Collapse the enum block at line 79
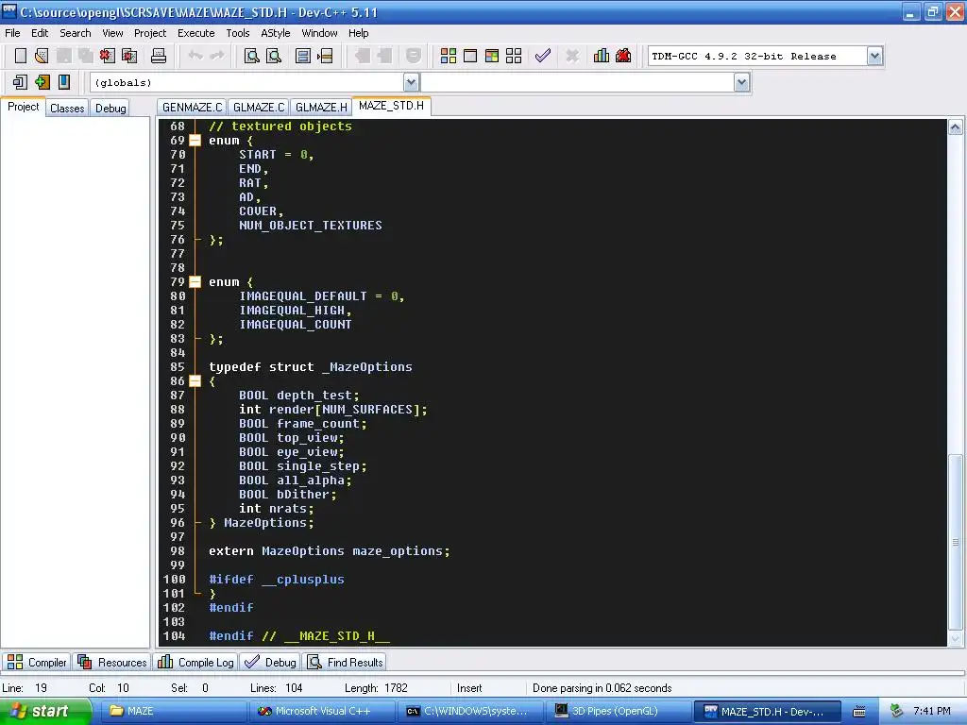 point(195,282)
